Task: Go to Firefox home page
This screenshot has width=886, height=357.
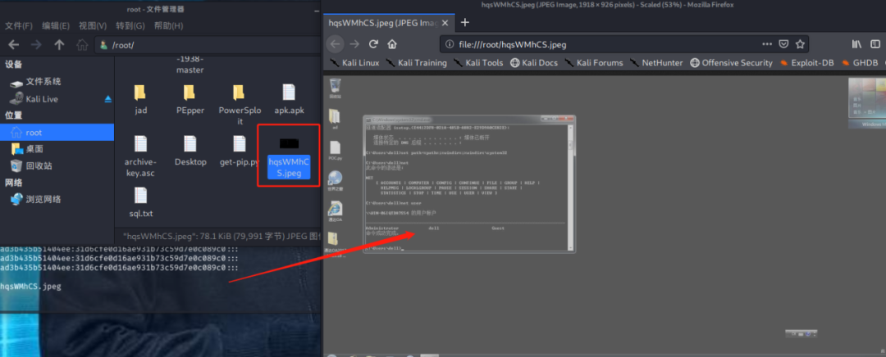Action: tap(392, 44)
